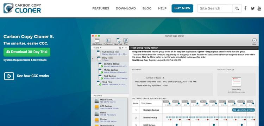Collapse the Daily Tasks group triangle

(93, 59)
